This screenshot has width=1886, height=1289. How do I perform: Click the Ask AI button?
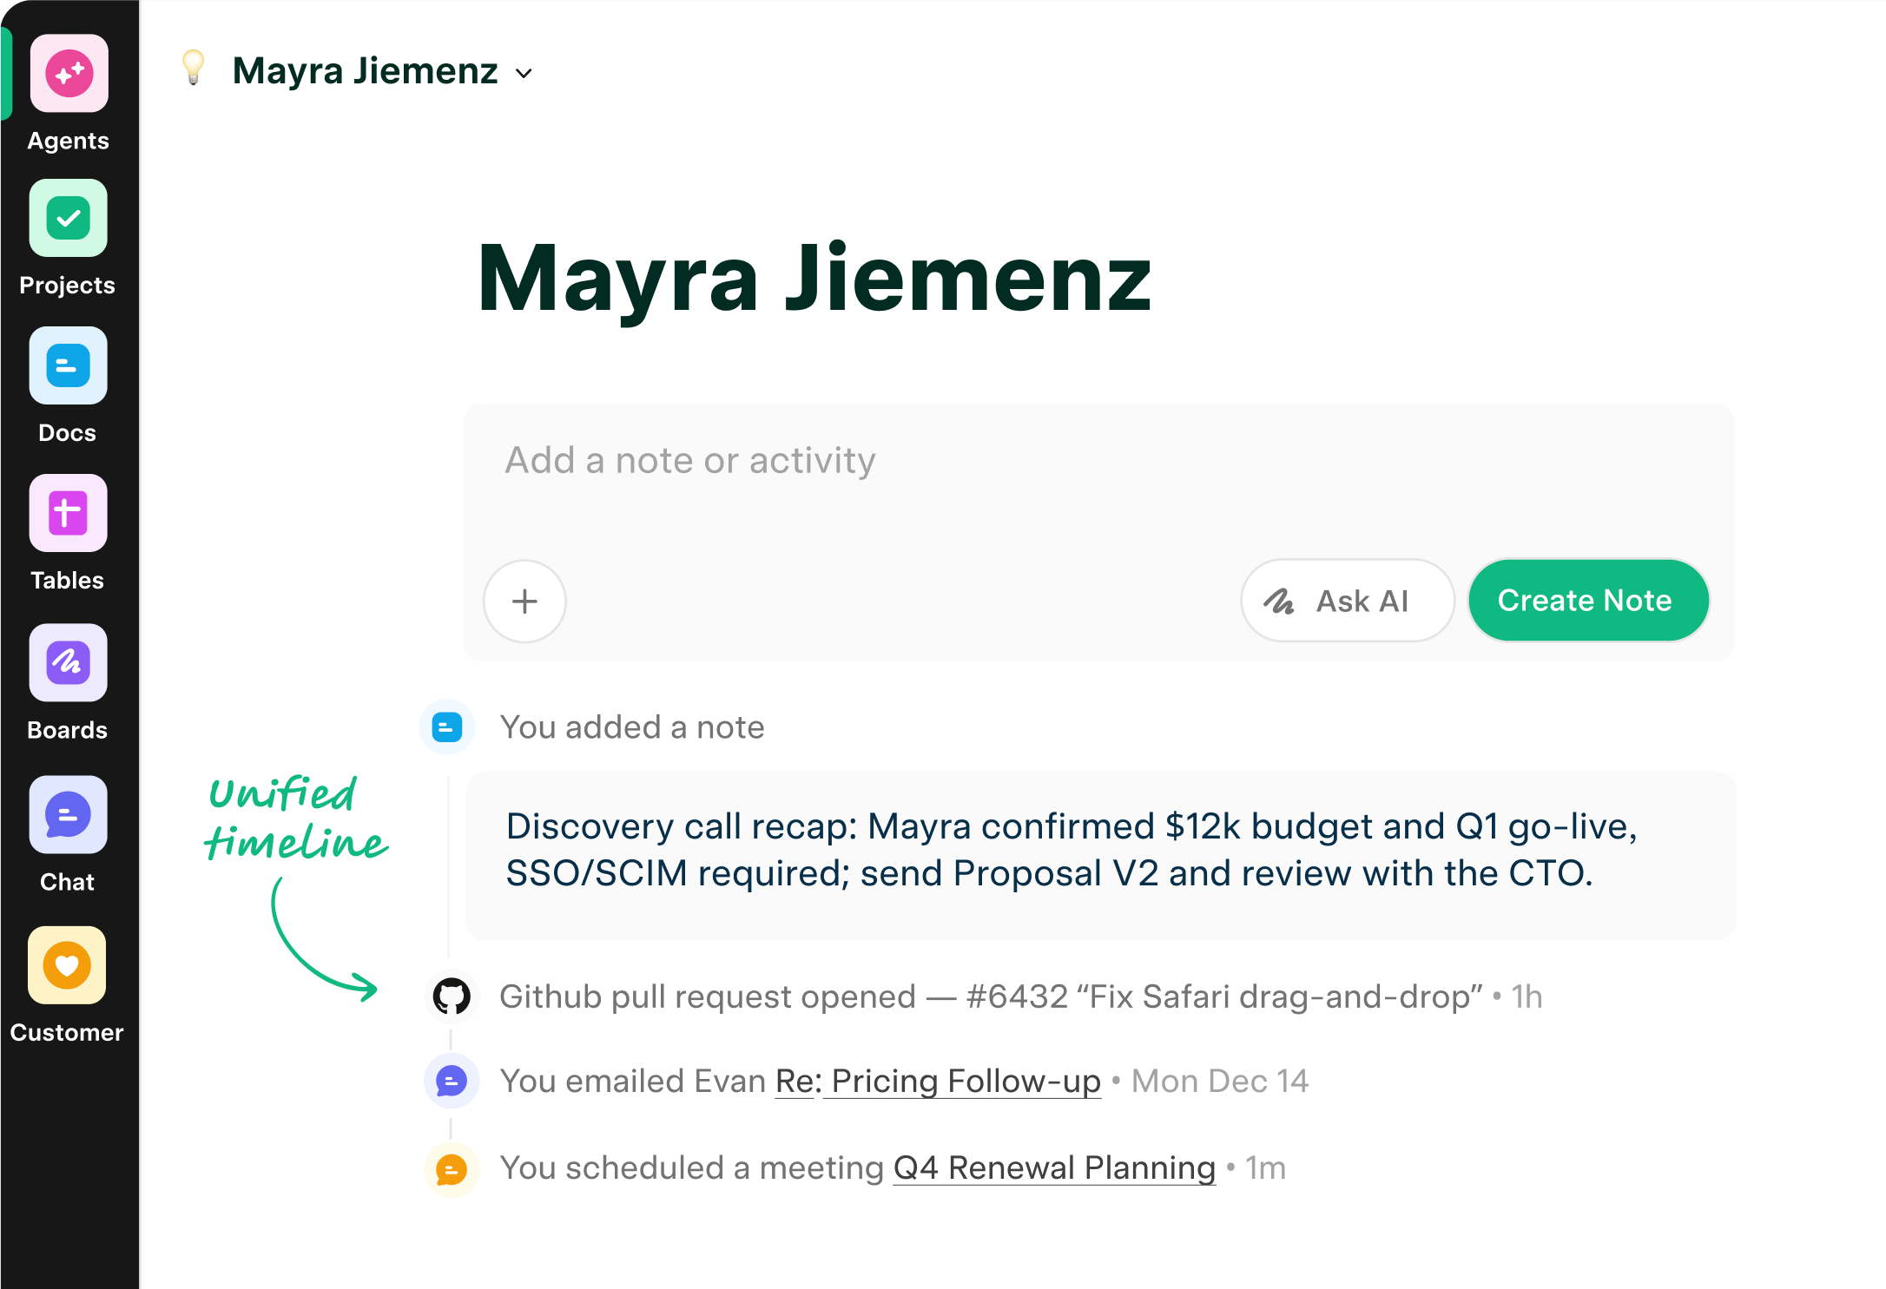[x=1346, y=601]
